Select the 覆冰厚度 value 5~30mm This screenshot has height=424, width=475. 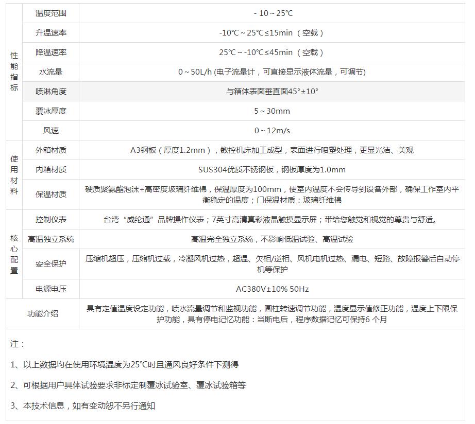[x=272, y=111]
